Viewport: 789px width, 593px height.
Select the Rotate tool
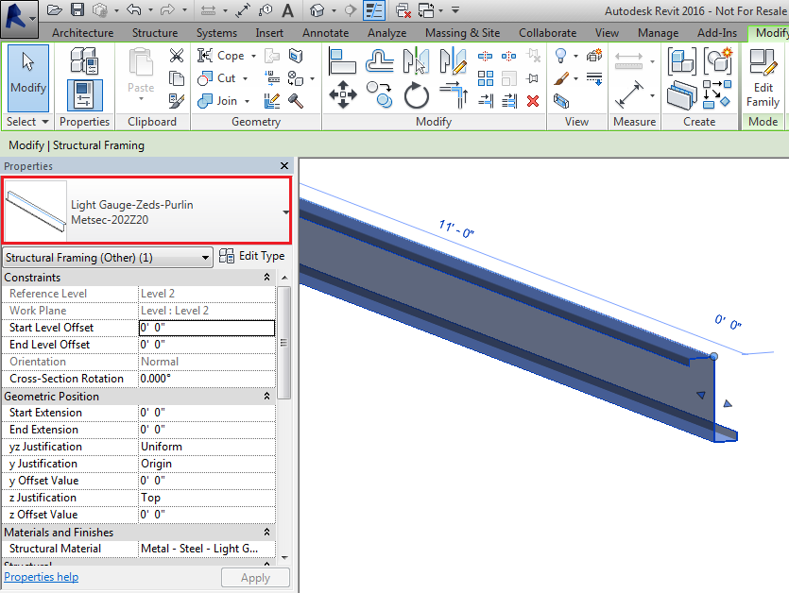point(416,94)
